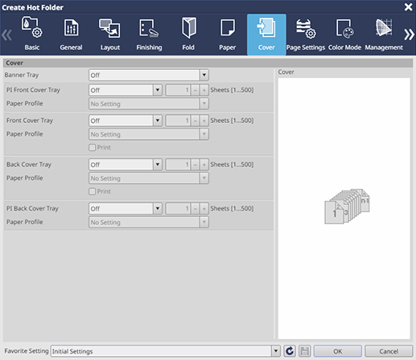Select the Color Mode icon
Image resolution: width=416 pixels, height=360 pixels.
[344, 35]
